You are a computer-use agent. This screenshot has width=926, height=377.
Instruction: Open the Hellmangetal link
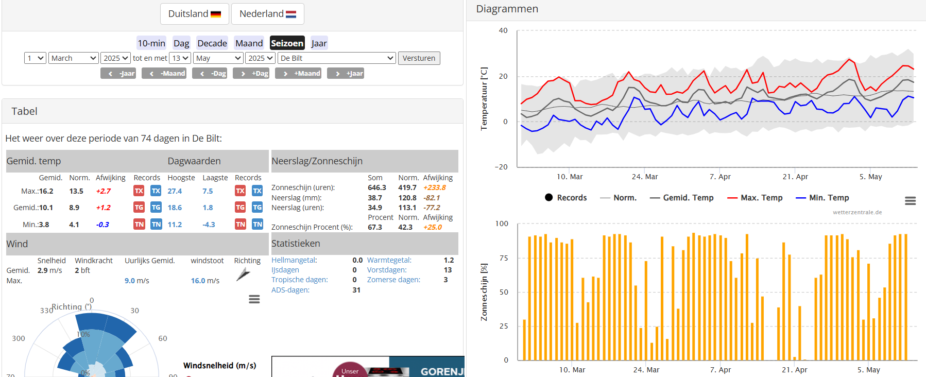point(294,260)
